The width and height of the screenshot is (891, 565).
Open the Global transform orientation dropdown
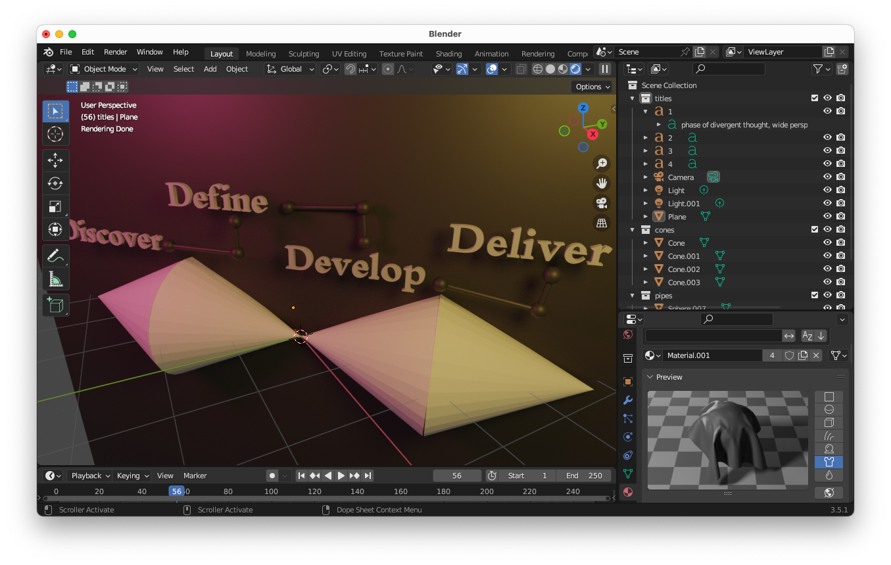tap(291, 69)
